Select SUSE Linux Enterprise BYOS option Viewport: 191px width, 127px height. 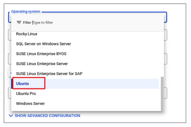85,54
